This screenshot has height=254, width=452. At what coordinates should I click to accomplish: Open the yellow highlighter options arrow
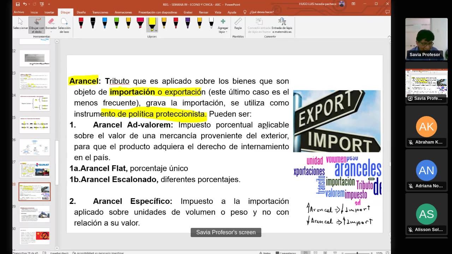tap(156, 30)
